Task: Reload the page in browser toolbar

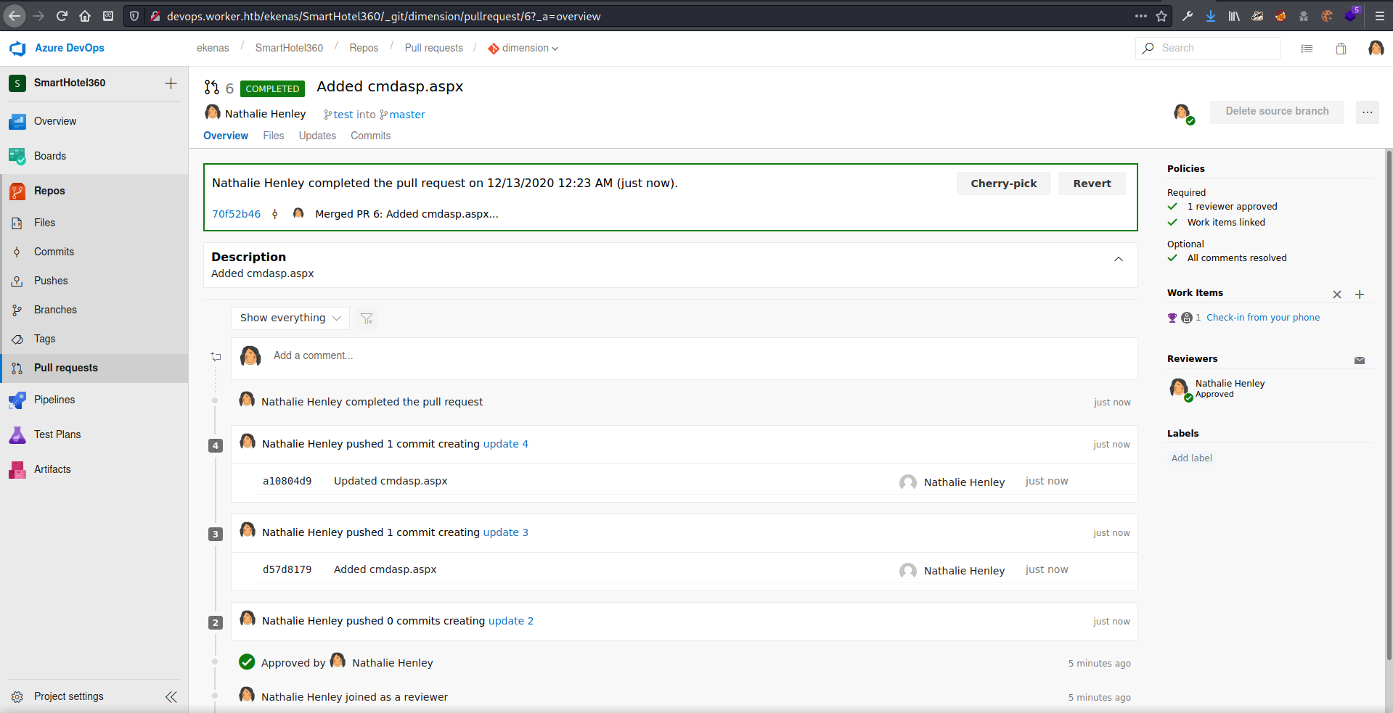Action: [62, 16]
